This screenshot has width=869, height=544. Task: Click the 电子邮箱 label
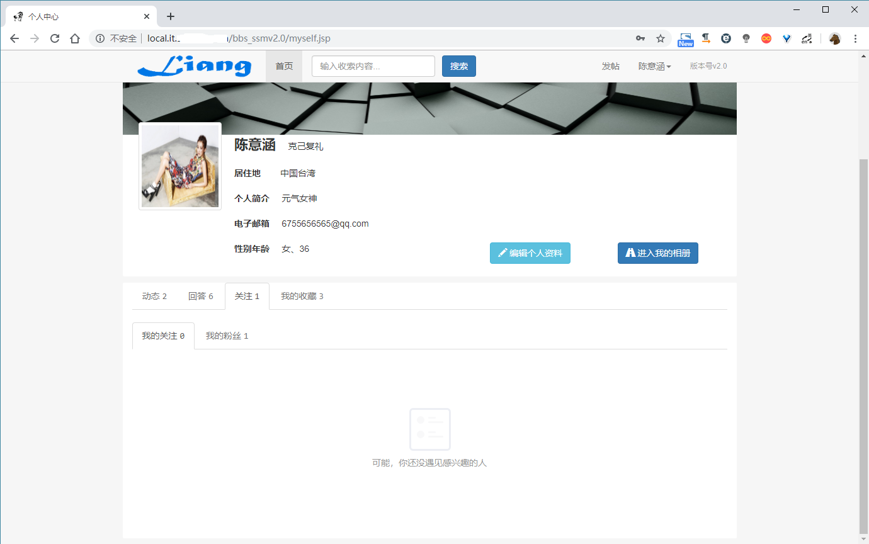[252, 224]
